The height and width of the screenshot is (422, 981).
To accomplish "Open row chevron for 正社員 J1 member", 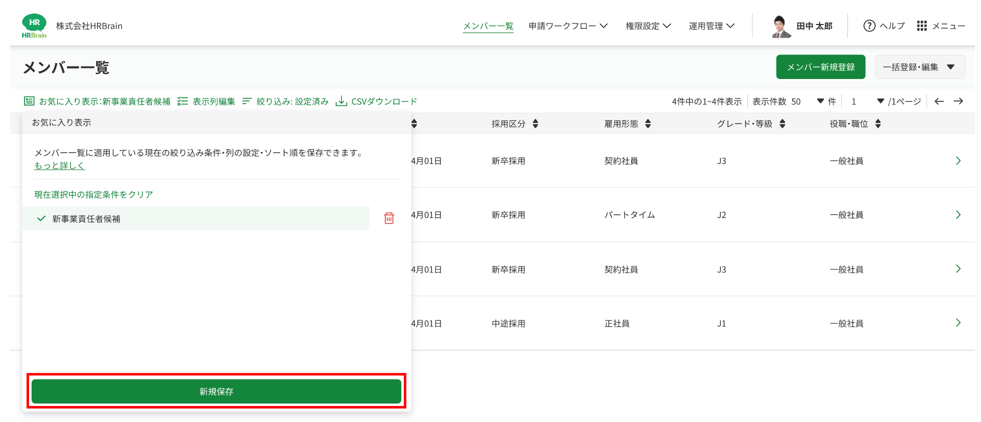I will [958, 323].
